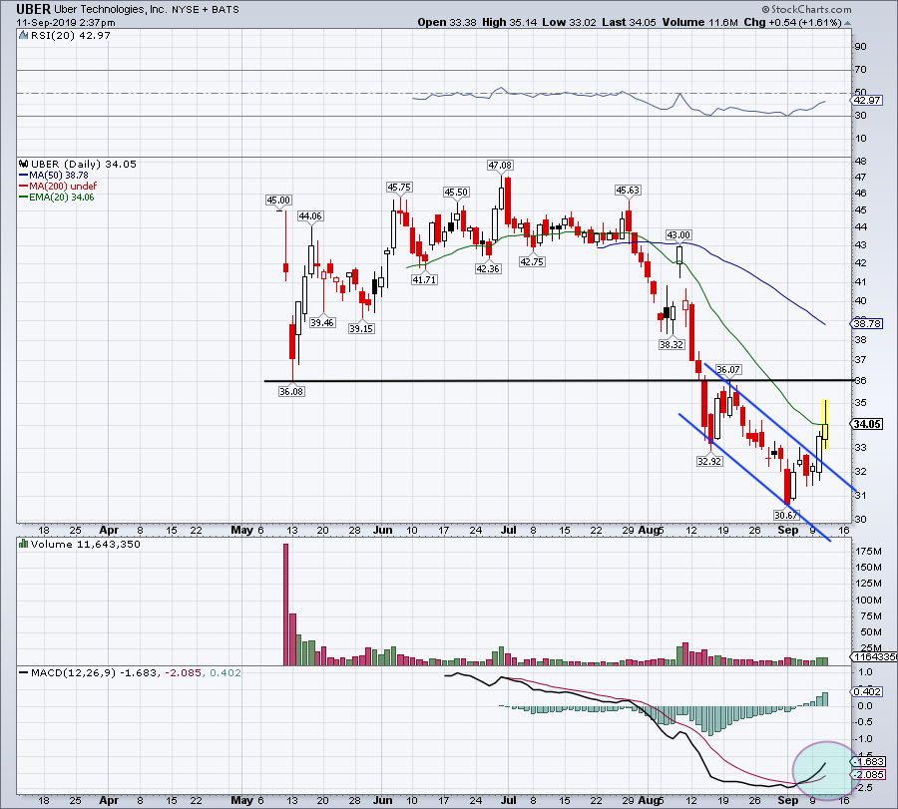The width and height of the screenshot is (898, 809).
Task: Select the MA(200) undef legend entry
Action: pyautogui.click(x=58, y=187)
